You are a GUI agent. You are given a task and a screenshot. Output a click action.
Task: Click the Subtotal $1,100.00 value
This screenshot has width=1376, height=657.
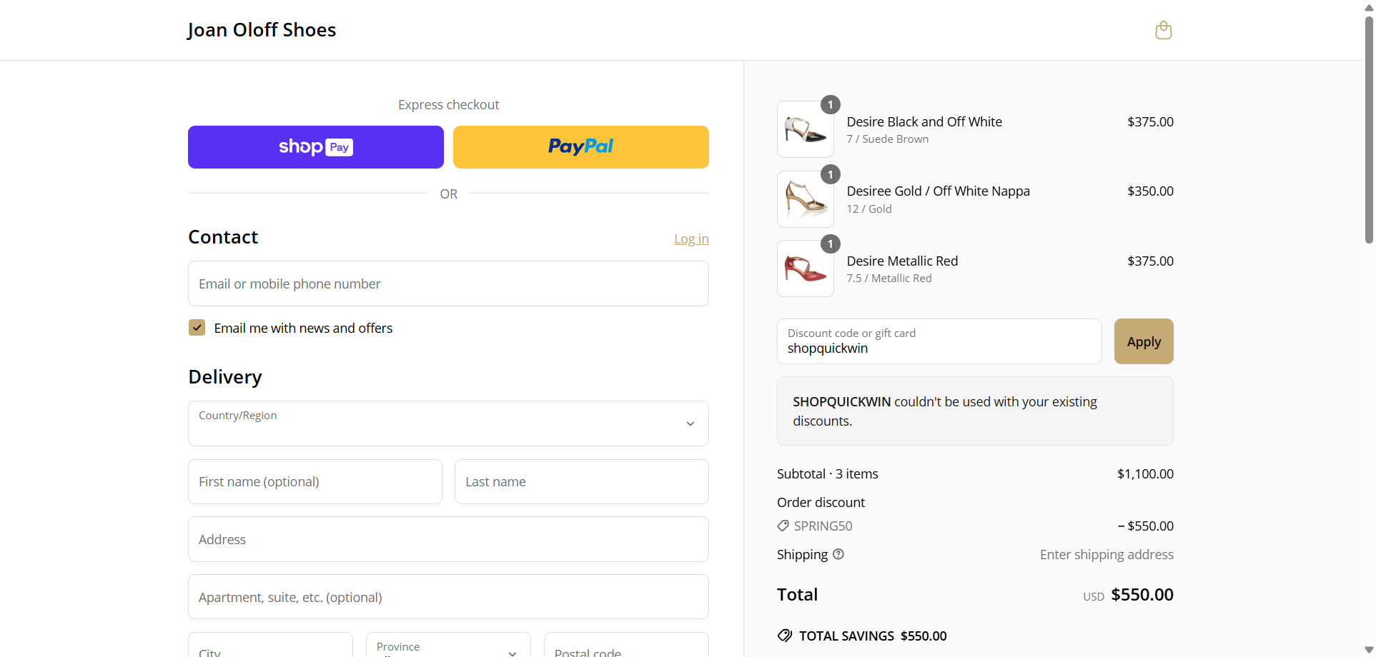click(1145, 473)
